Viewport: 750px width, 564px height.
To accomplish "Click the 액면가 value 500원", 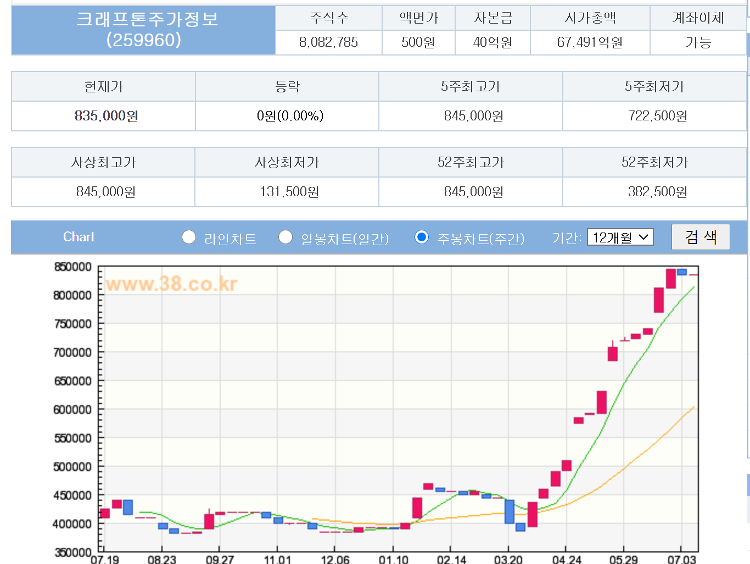I will pos(418,42).
